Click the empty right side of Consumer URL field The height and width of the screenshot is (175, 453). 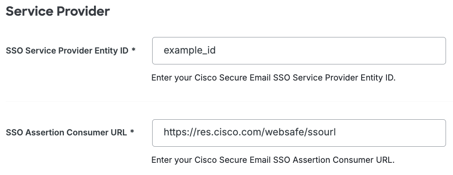(394, 133)
